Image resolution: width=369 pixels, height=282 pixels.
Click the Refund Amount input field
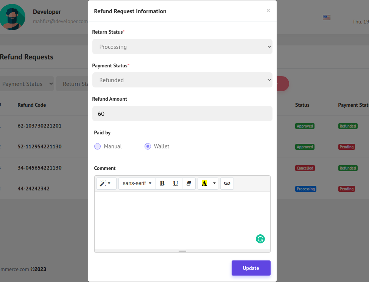[x=182, y=114]
